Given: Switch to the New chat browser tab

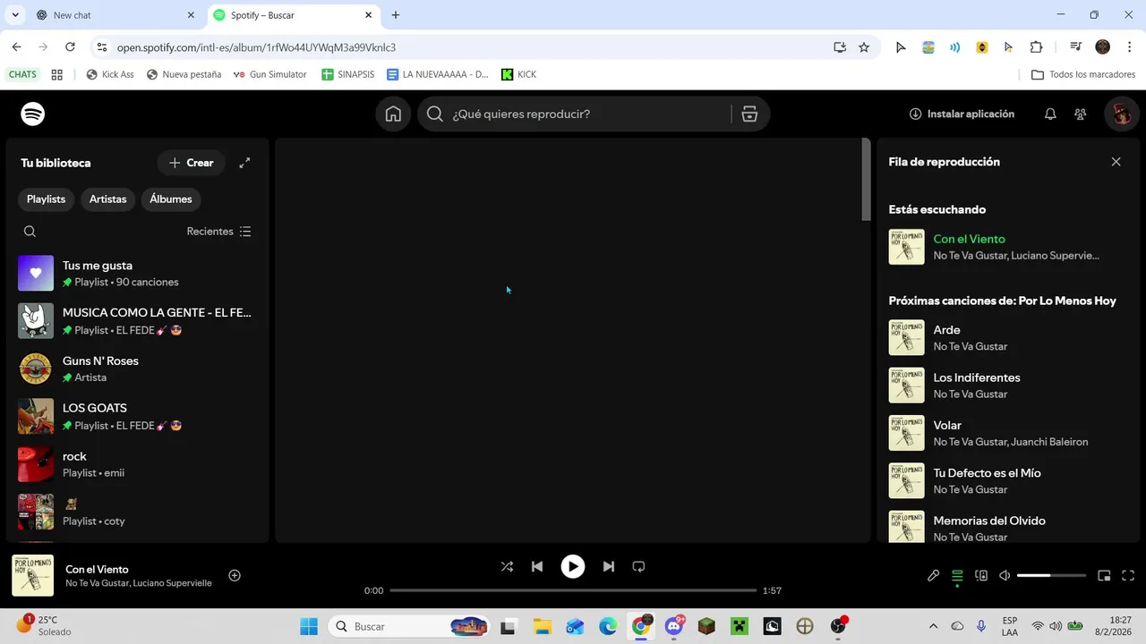Looking at the screenshot, I should (115, 15).
